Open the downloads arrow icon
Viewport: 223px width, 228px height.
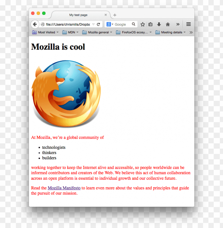point(159,24)
